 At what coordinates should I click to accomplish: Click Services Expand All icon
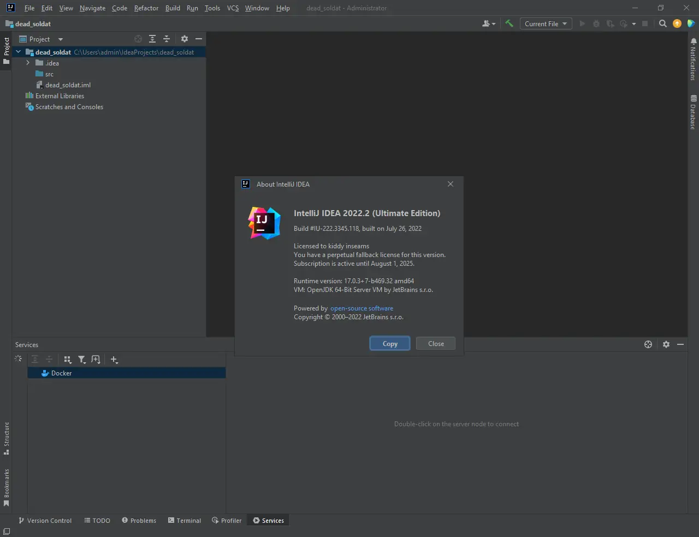tap(35, 359)
